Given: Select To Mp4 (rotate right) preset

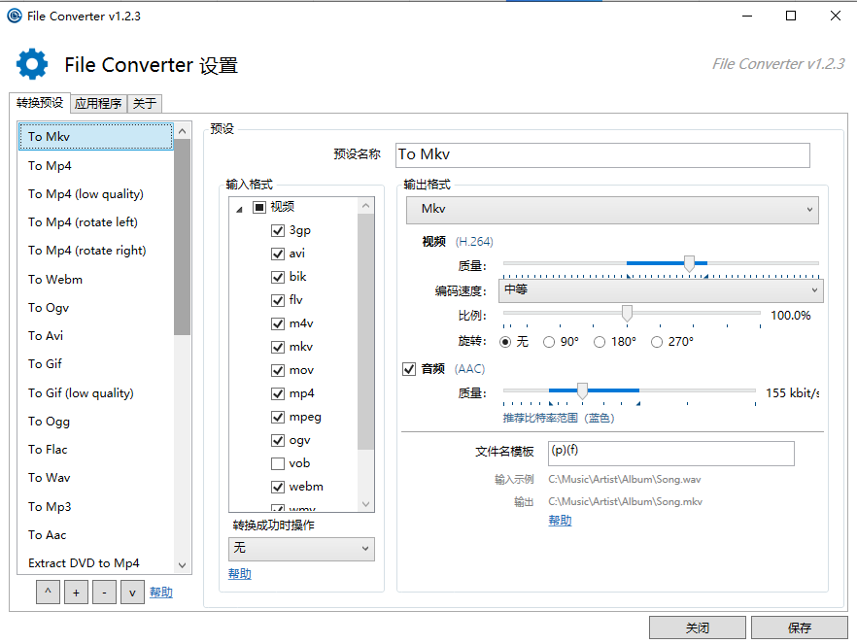Looking at the screenshot, I should pos(96,251).
